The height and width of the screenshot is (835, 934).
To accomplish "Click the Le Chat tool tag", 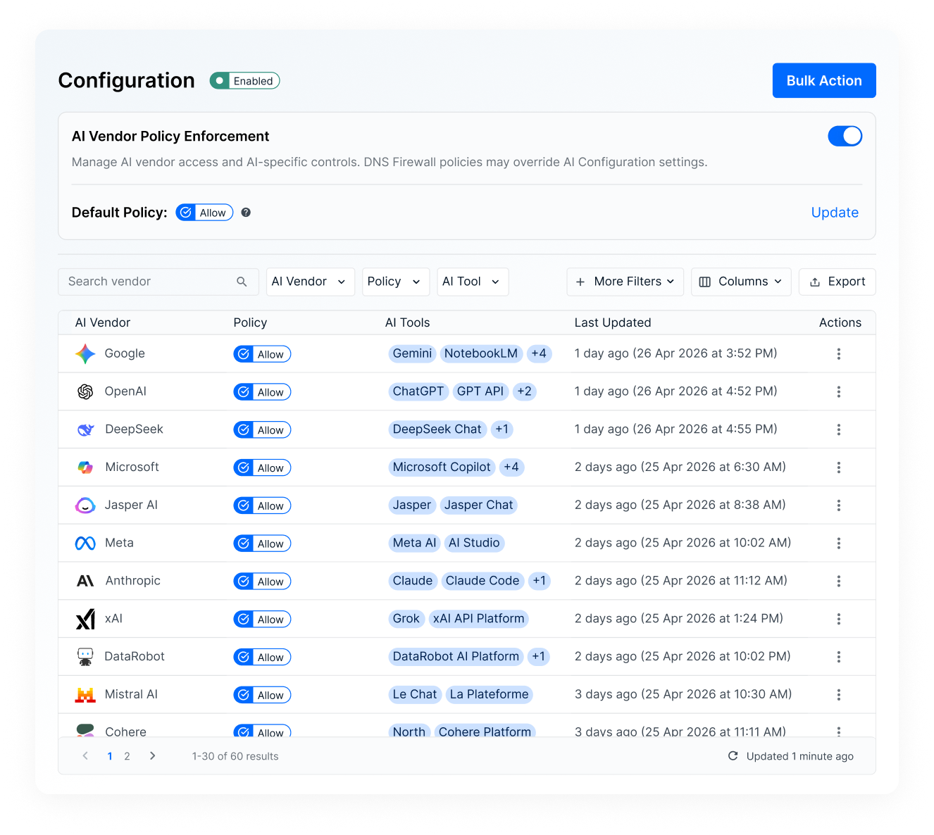I will 415,694.
